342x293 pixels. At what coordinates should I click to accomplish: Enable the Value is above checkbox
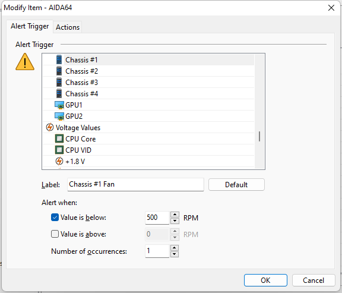55,234
